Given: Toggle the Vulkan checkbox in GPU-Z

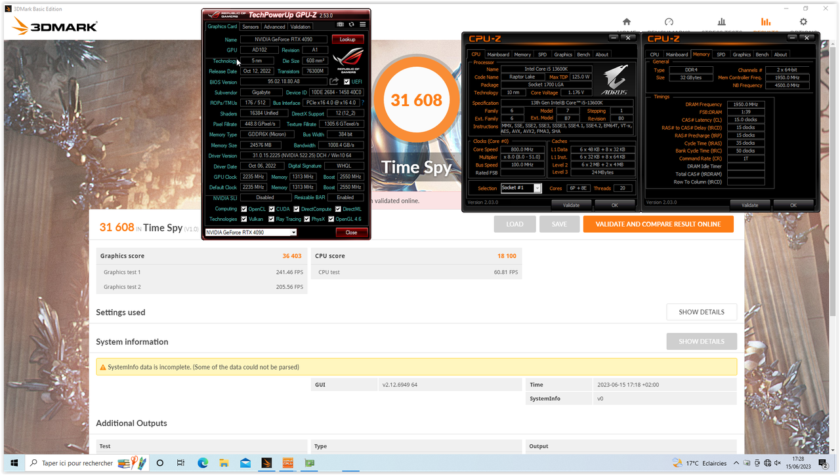Looking at the screenshot, I should pyautogui.click(x=244, y=219).
